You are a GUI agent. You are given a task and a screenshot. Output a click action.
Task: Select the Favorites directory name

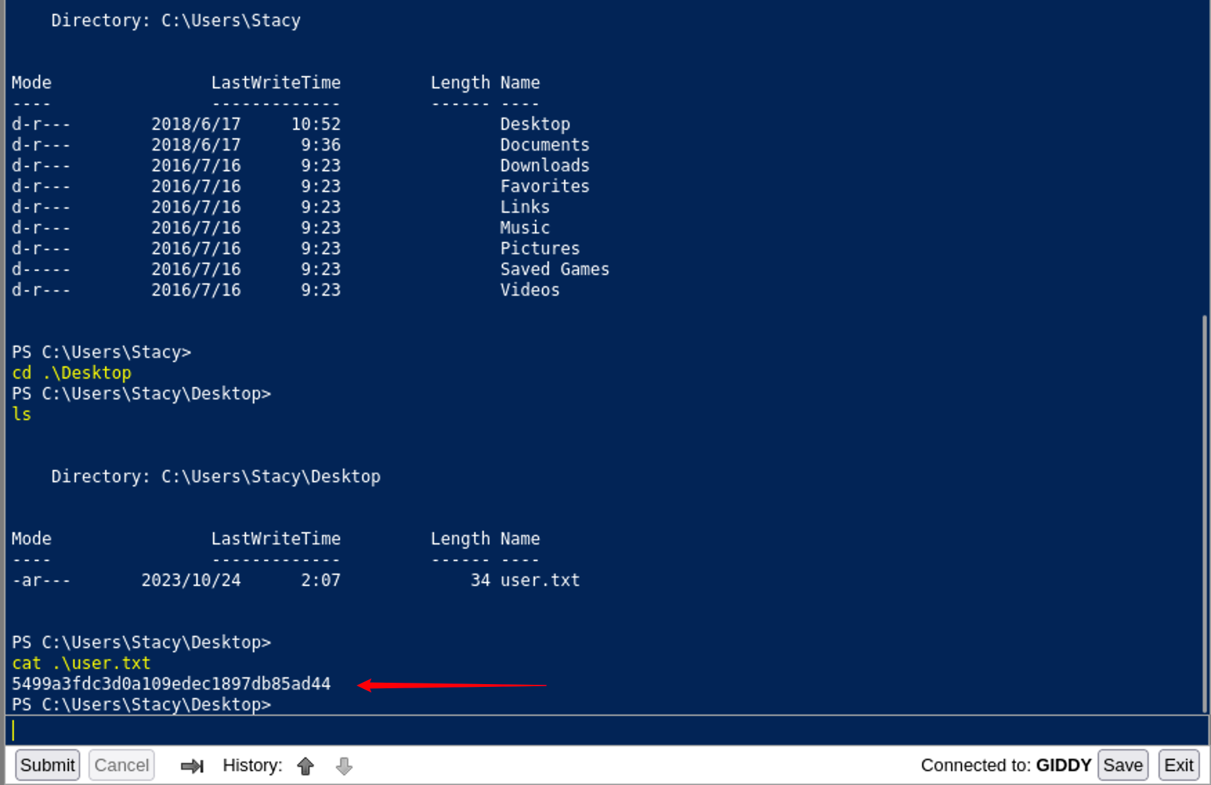pyautogui.click(x=545, y=186)
